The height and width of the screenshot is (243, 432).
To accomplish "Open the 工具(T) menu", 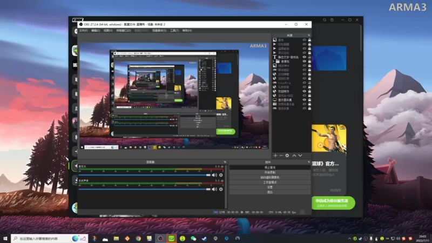I will click(174, 31).
